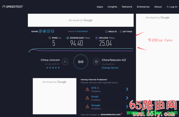Click Google warning icon
179x117 pixels.
tap(87, 107)
